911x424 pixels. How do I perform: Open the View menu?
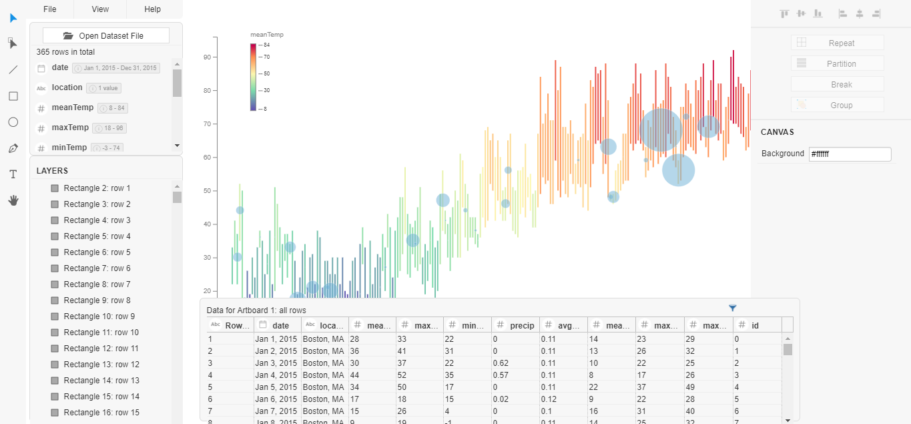point(99,9)
